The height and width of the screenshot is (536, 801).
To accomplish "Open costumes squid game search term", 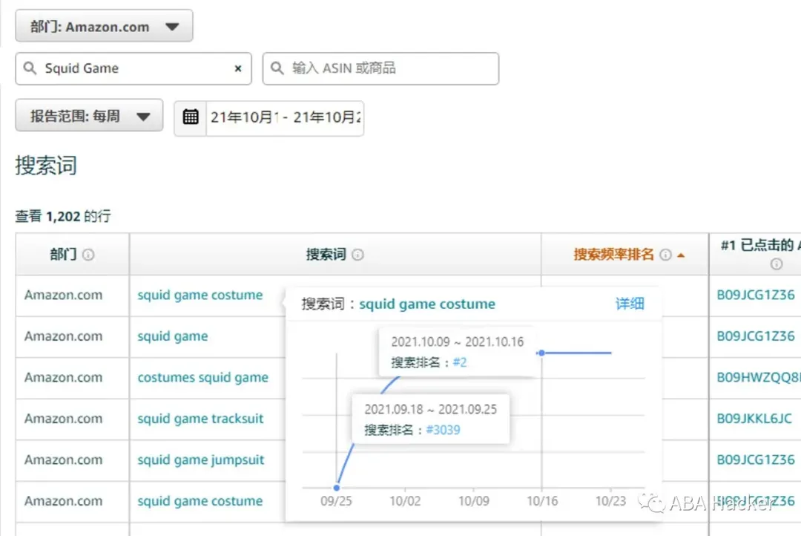I will [x=202, y=377].
